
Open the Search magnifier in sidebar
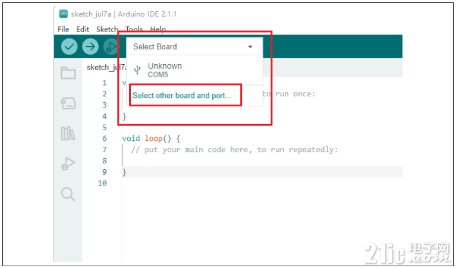pos(68,194)
